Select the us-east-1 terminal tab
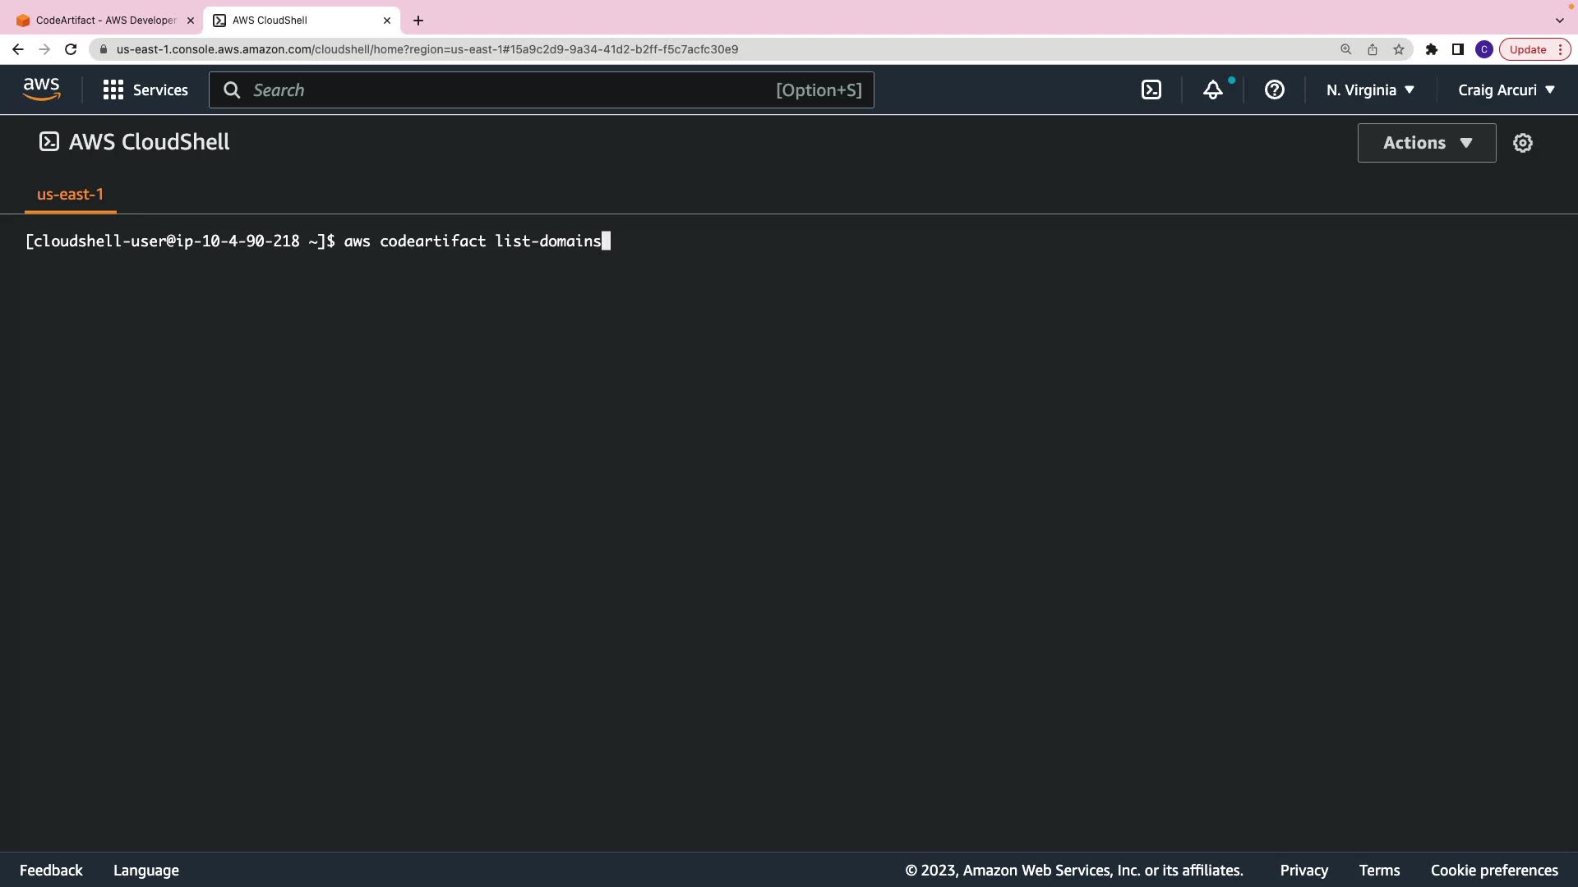The width and height of the screenshot is (1578, 887). coord(70,195)
